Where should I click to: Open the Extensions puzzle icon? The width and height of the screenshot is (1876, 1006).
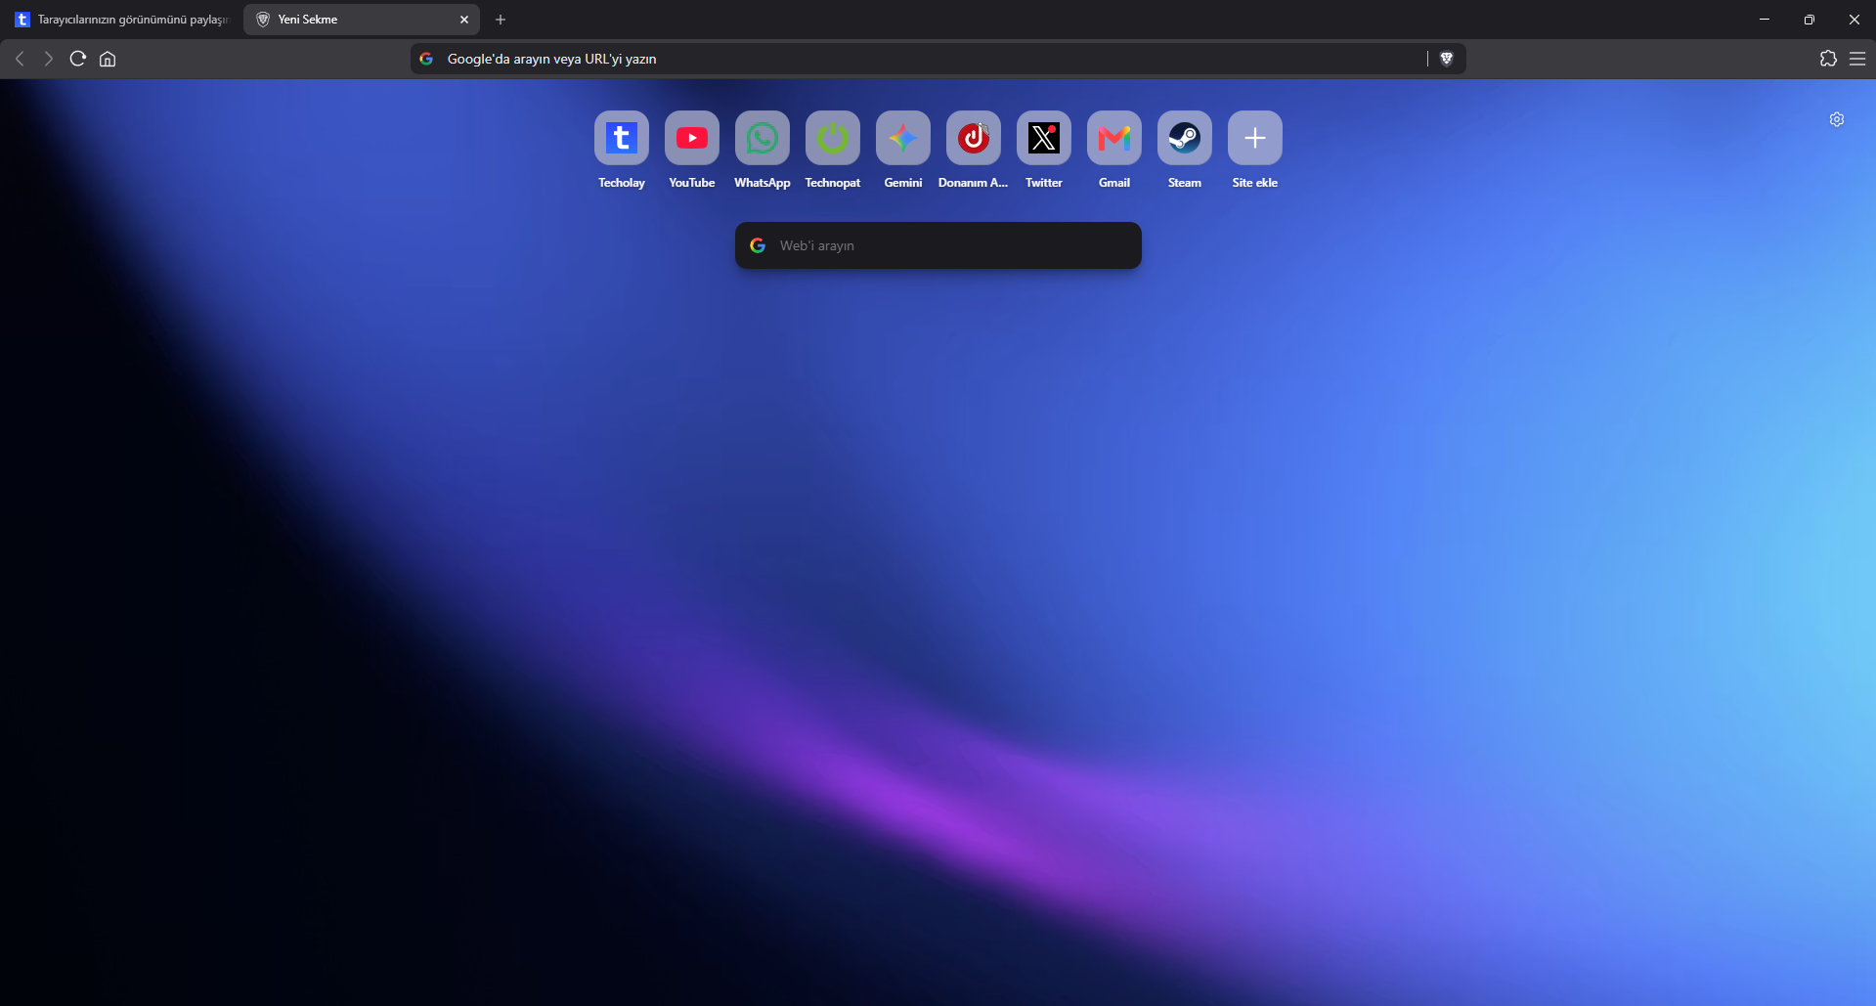[x=1828, y=59]
